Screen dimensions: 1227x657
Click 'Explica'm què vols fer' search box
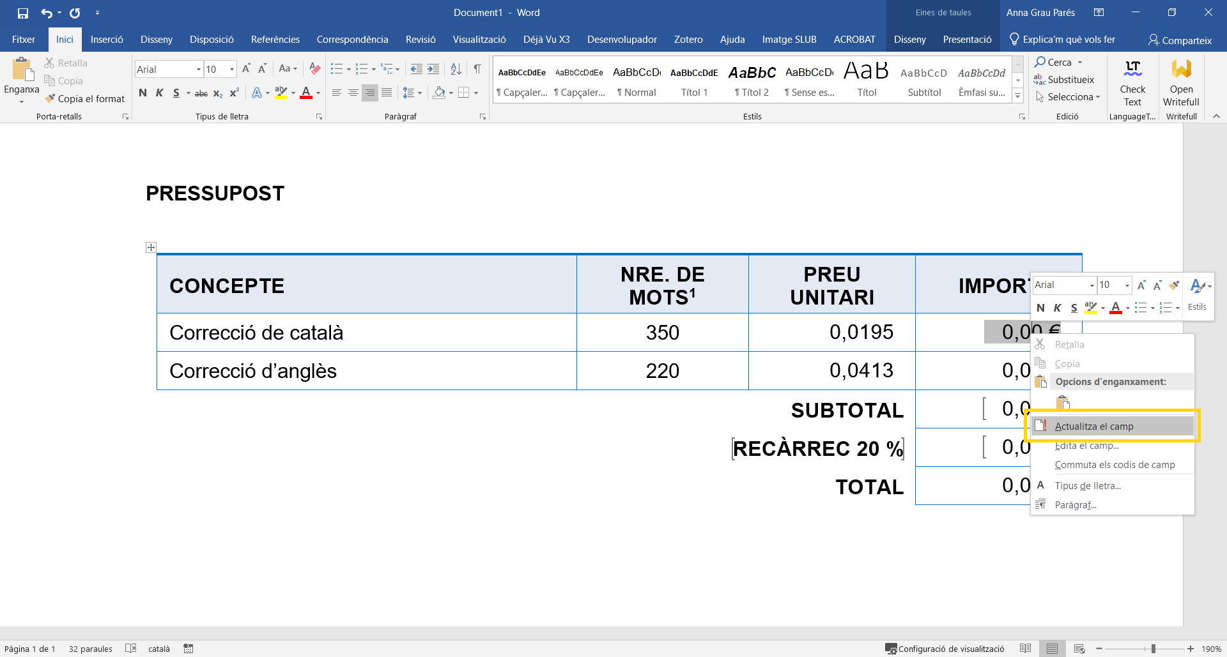[x=1068, y=40]
